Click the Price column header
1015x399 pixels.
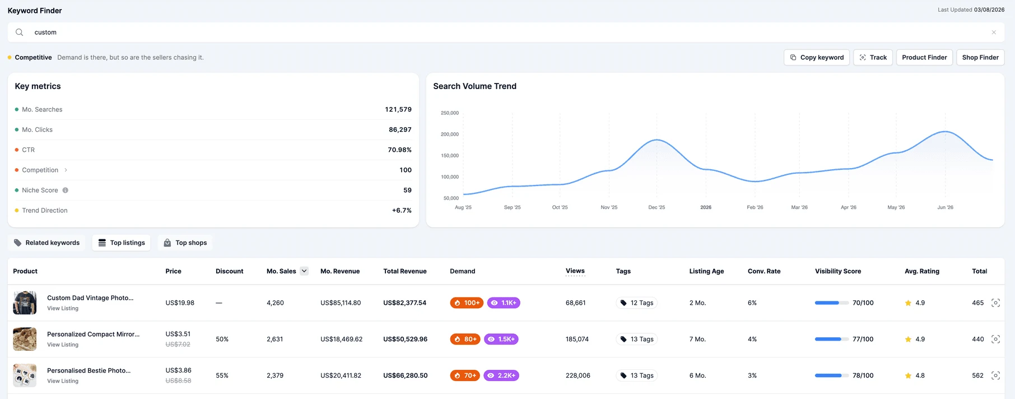173,271
